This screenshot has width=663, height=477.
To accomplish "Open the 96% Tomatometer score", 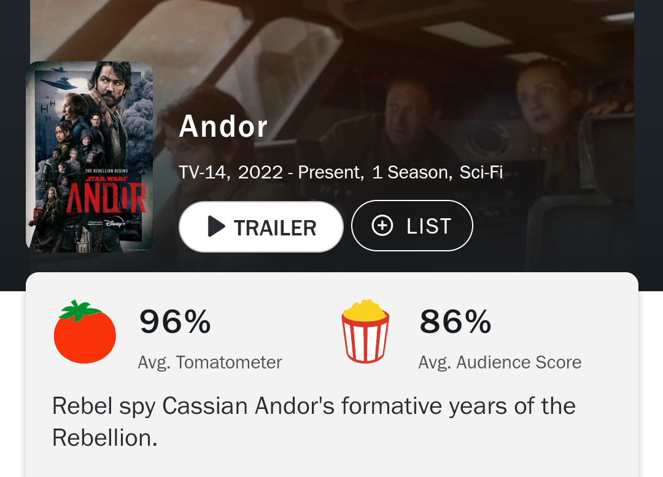I will coord(175,322).
